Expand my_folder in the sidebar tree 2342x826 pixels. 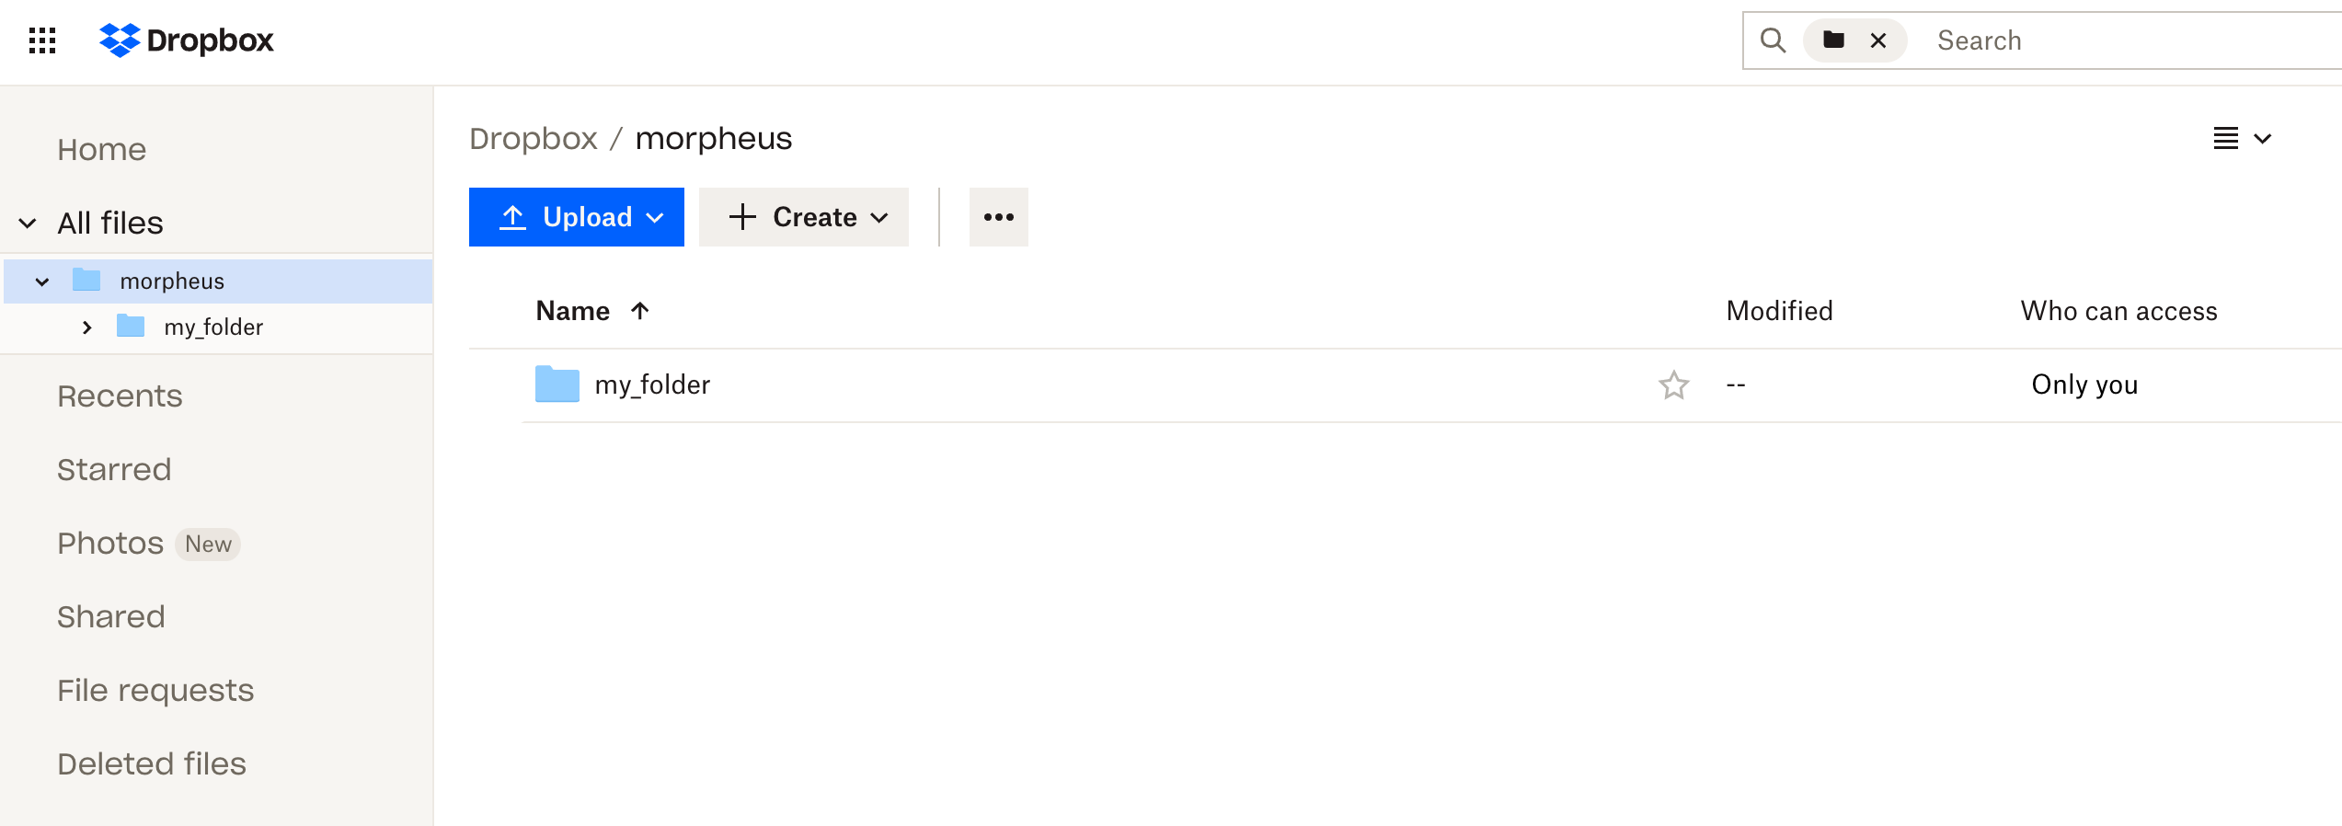point(87,327)
